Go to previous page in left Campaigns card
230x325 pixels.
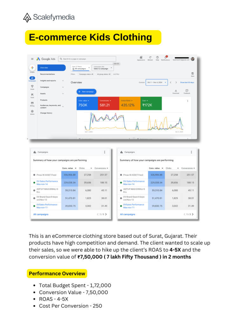point(98,214)
